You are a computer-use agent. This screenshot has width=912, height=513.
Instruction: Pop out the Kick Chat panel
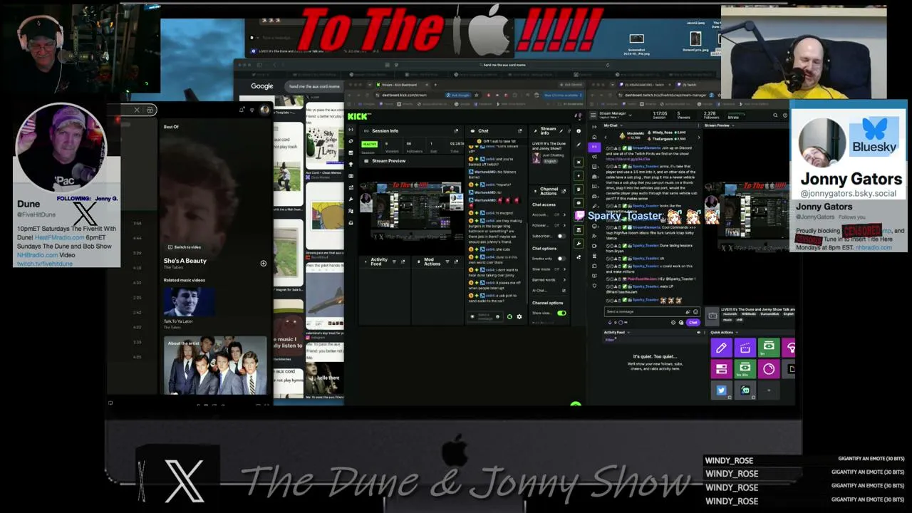pos(519,130)
